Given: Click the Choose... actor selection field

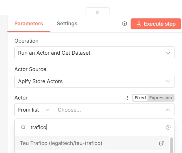Looking at the screenshot, I should pyautogui.click(x=109, y=110).
